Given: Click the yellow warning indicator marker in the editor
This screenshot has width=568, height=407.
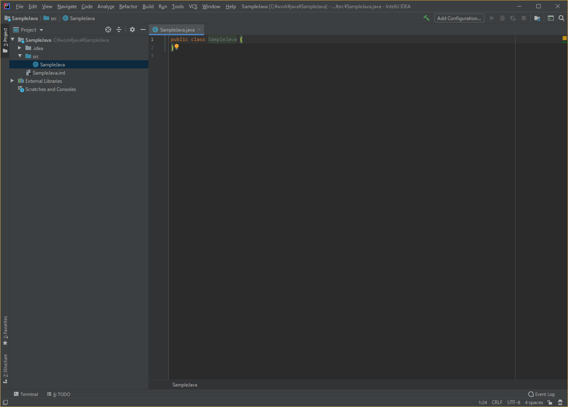Looking at the screenshot, I should coord(564,38).
